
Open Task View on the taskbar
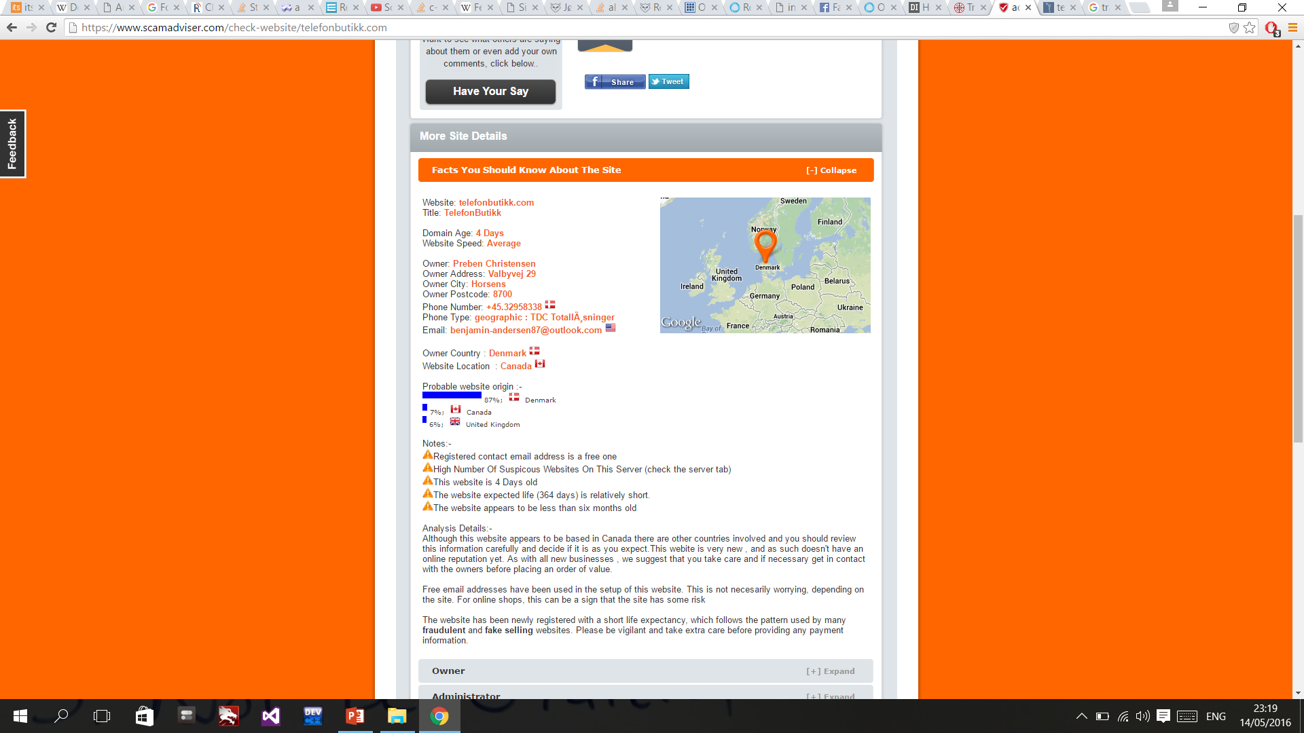click(x=102, y=716)
